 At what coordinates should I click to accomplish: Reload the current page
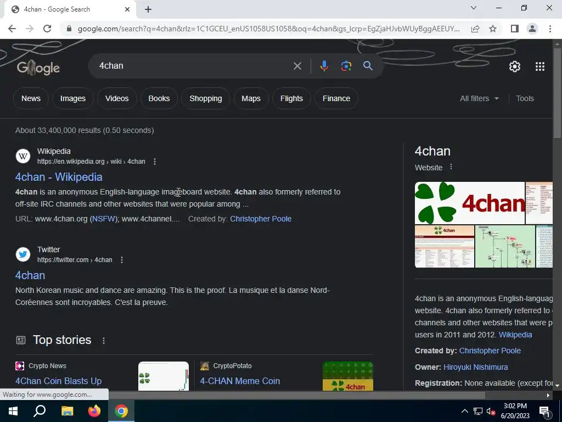(x=47, y=29)
